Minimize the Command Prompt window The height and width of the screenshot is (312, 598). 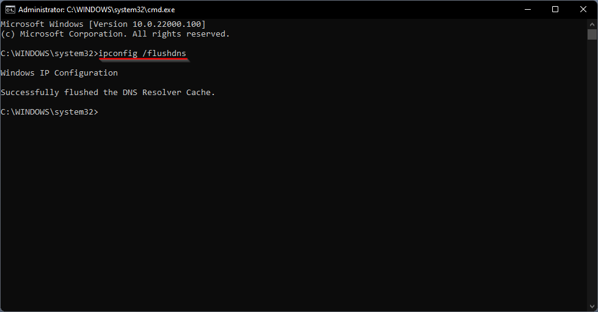tap(527, 10)
